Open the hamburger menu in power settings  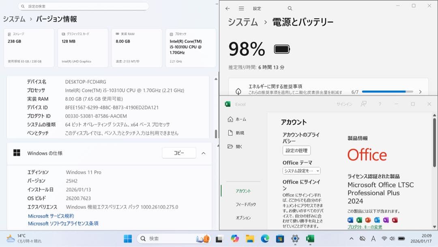[241, 8]
